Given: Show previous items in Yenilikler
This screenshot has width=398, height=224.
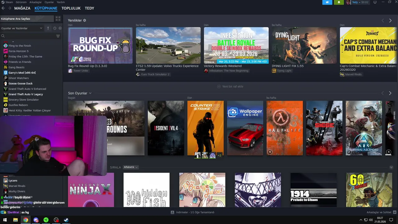Looking at the screenshot, I should [x=383, y=21].
